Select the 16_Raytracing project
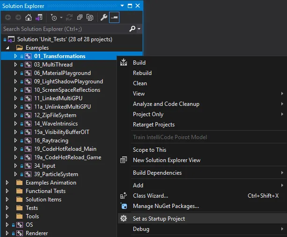287x237 pixels. coord(51,141)
